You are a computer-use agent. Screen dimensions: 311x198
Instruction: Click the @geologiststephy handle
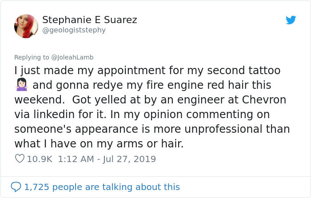coord(74,30)
